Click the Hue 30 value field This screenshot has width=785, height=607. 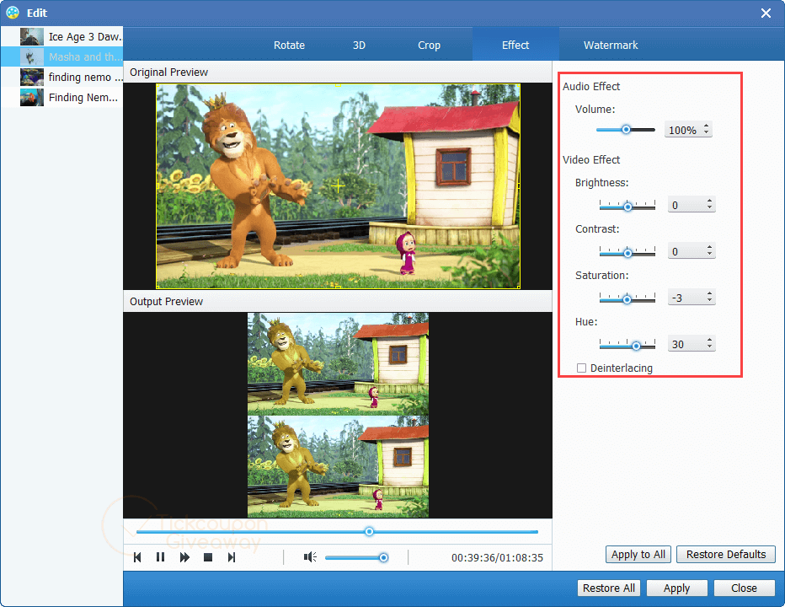(686, 344)
